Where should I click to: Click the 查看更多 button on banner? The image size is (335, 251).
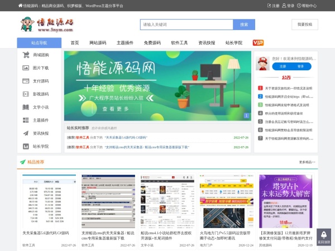[x=117, y=109]
